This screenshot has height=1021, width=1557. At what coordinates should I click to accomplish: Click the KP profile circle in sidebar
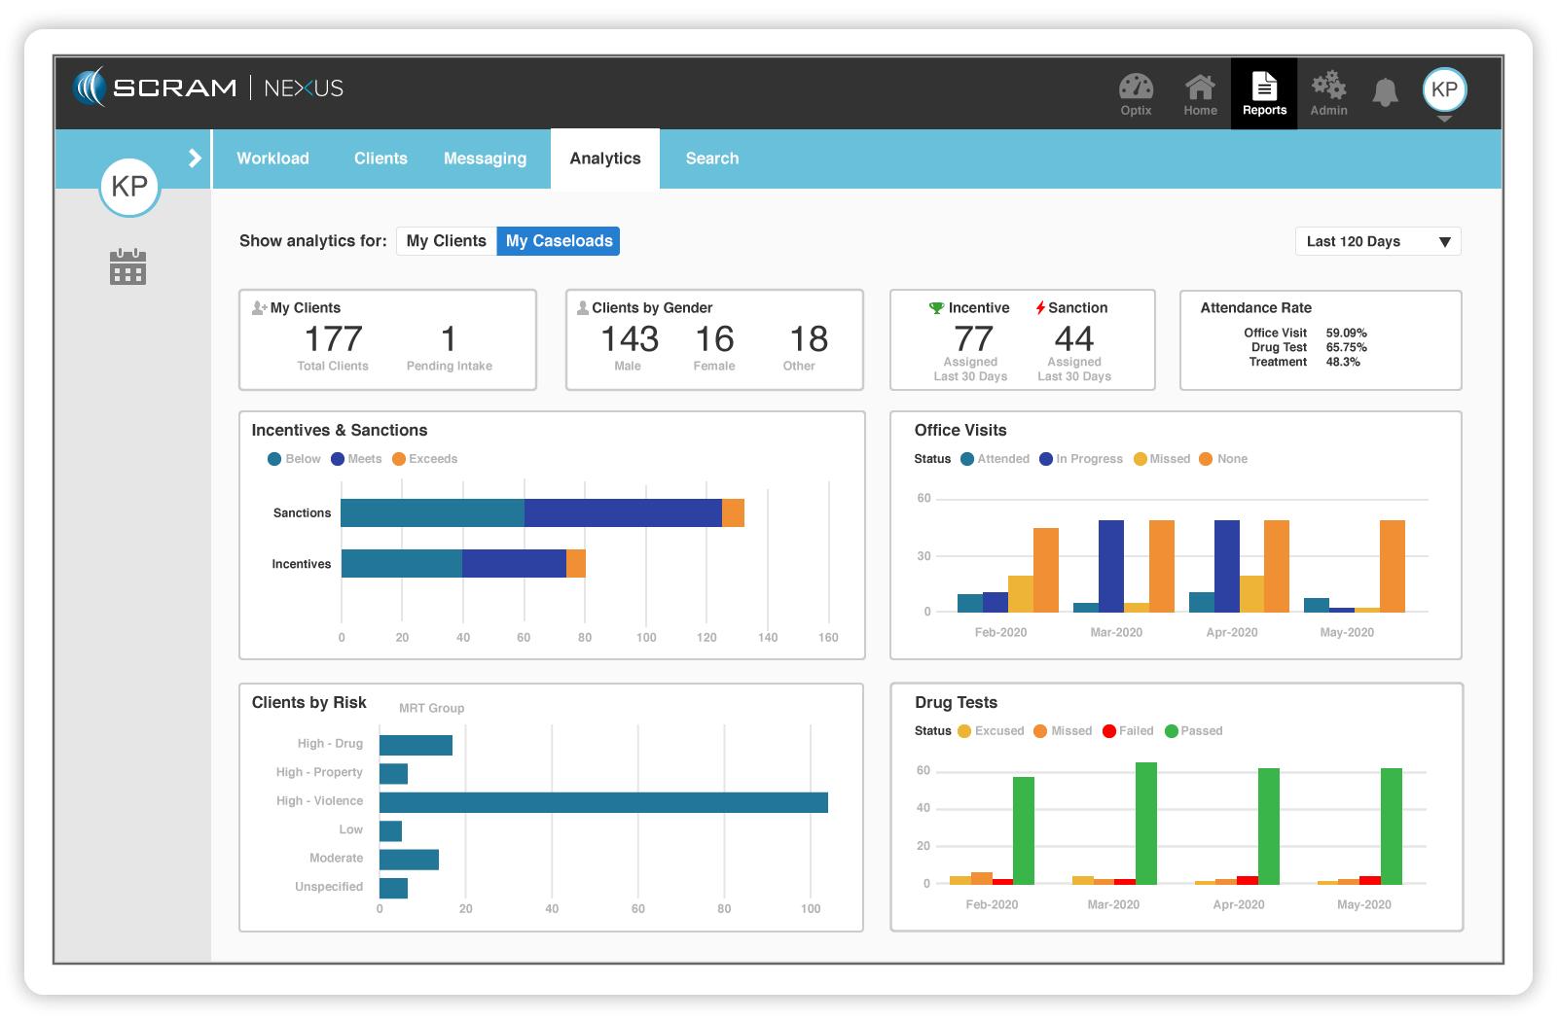click(129, 186)
